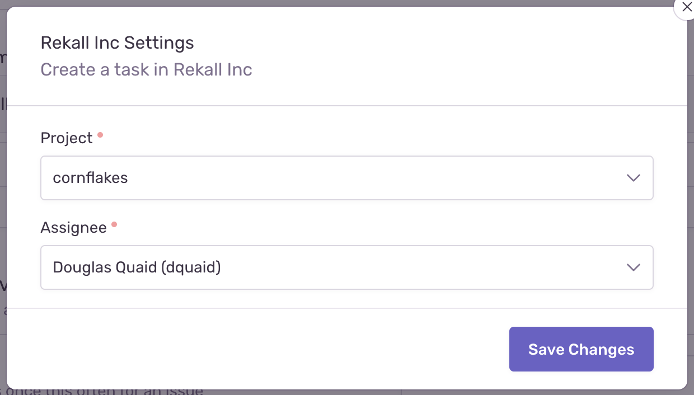
Task: Dismiss the dialog using the top-right close control
Action: point(687,7)
